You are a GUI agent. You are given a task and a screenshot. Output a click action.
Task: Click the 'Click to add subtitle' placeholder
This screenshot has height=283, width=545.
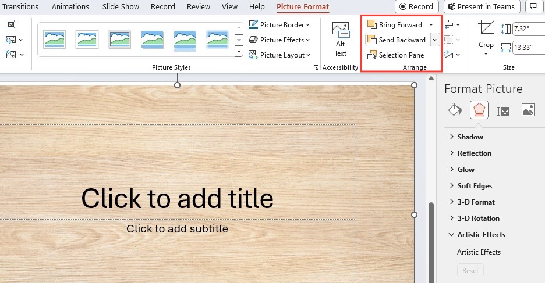177,228
